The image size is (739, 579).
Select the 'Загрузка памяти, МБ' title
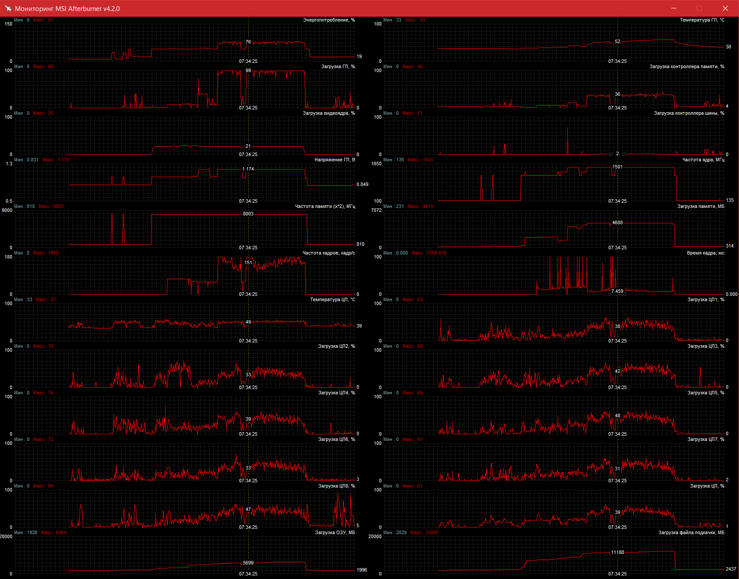[x=701, y=207]
